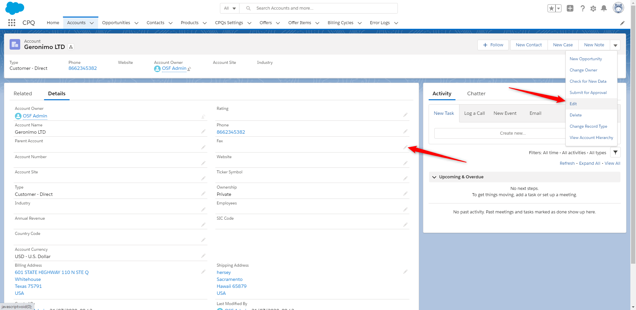This screenshot has width=636, height=310.
Task: Click the account hierarchy icon beside Geronimo LTD
Action: point(71,47)
